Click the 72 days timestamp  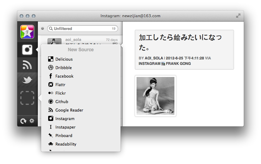[112, 40]
